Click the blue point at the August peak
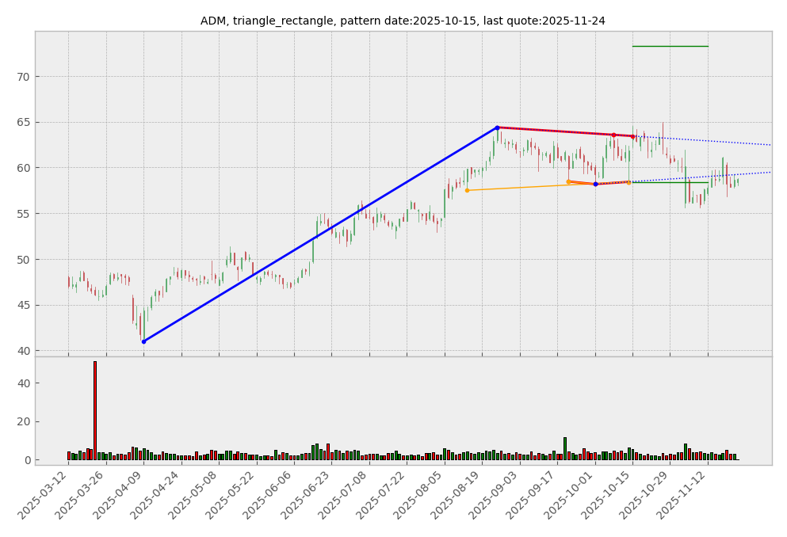Viewport: 787px width, 537px height. [497, 128]
